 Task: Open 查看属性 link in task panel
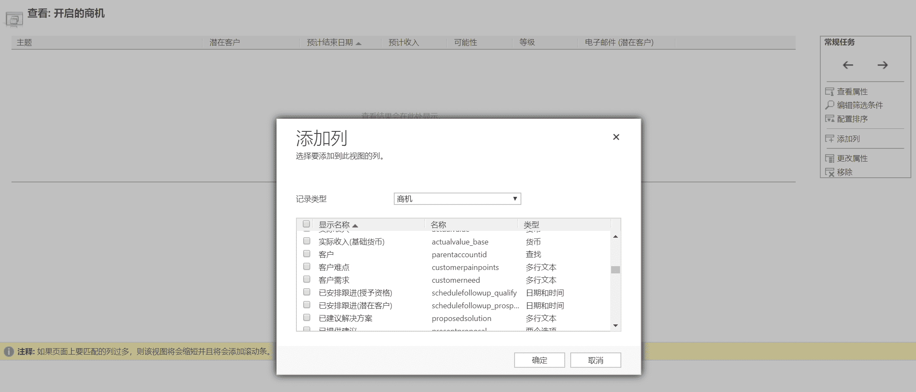point(852,92)
